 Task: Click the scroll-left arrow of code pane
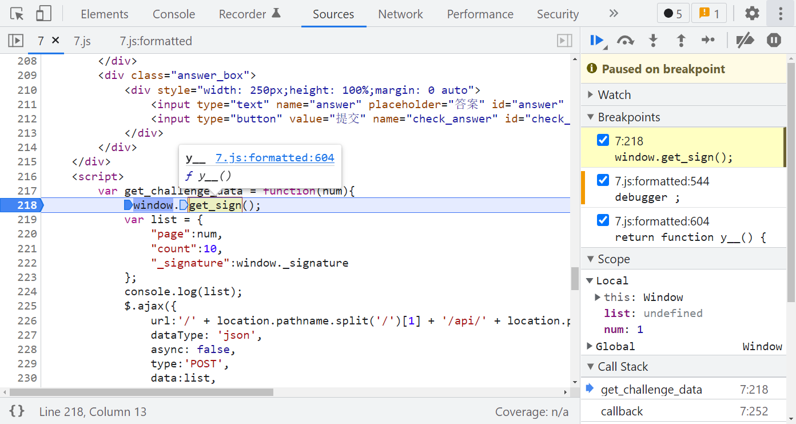point(5,393)
